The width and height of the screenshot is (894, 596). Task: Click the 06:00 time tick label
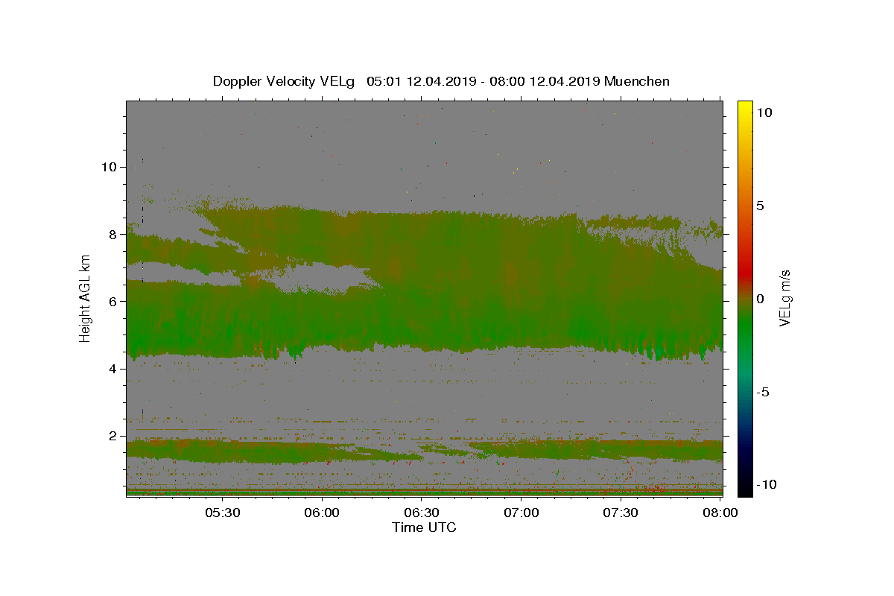coord(322,513)
